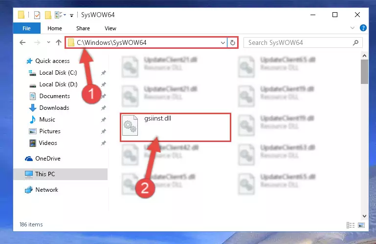Switch to Details view in status bar
The height and width of the screenshot is (244, 376).
pyautogui.click(x=351, y=225)
